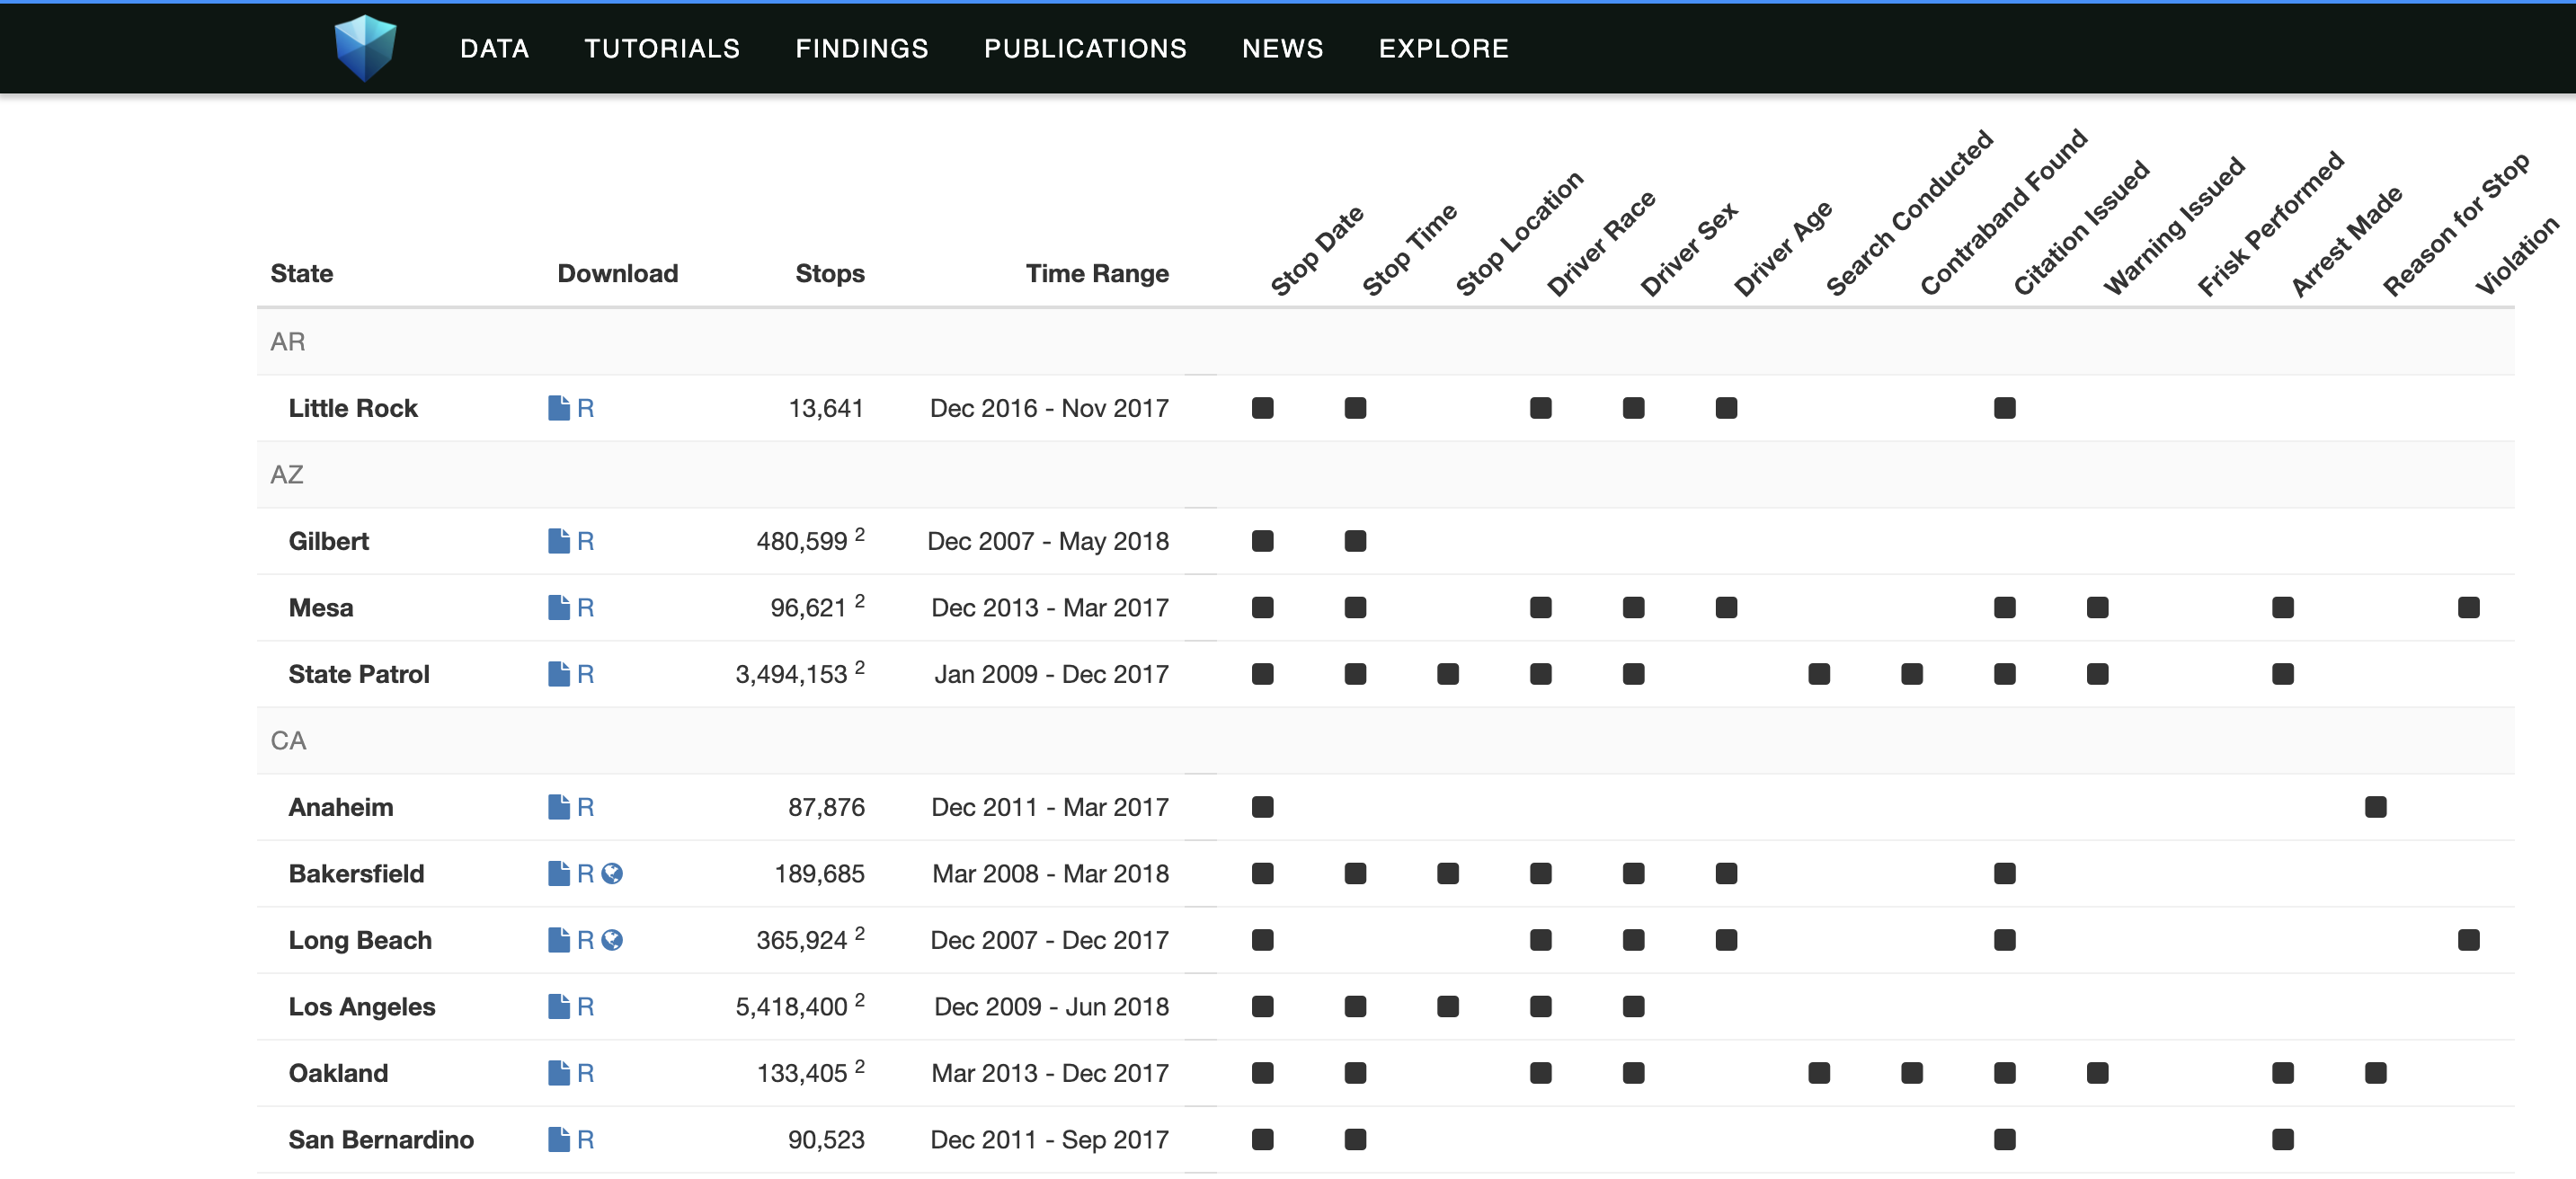The image size is (2576, 1179).
Task: Select the Anaheim city name
Action: click(340, 807)
